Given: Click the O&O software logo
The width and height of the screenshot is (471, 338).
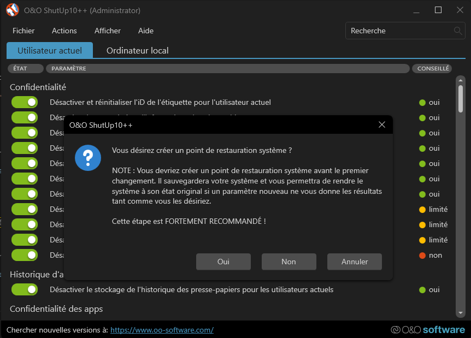Looking at the screenshot, I should pyautogui.click(x=428, y=330).
